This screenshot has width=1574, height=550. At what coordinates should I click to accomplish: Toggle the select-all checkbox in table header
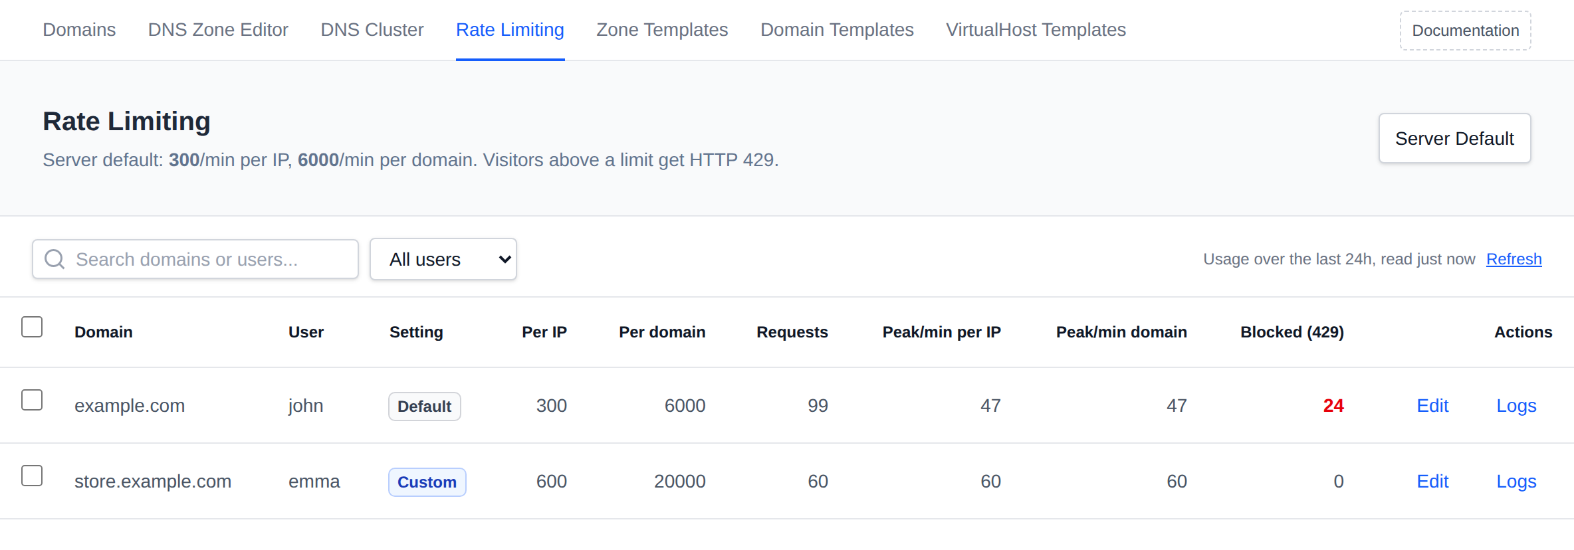coord(32,327)
